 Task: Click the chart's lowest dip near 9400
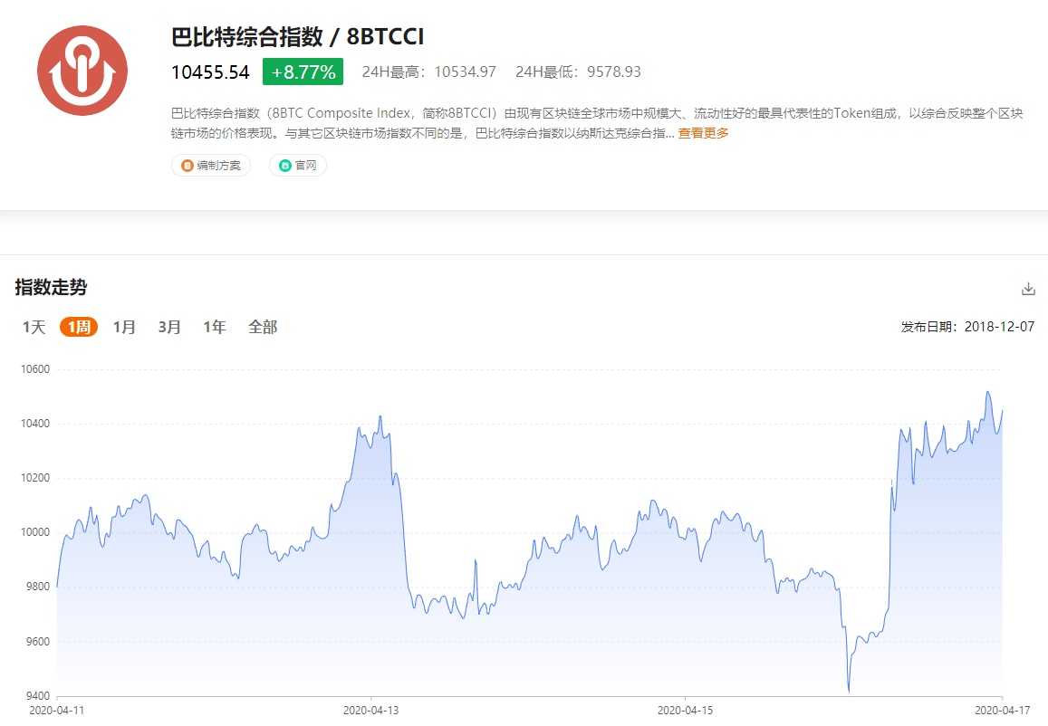pyautogui.click(x=849, y=692)
